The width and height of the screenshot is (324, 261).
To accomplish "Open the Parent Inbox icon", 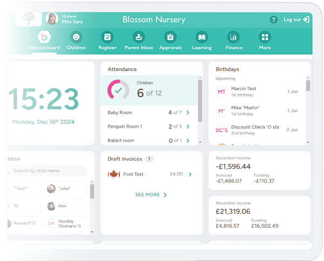I will pyautogui.click(x=139, y=37).
